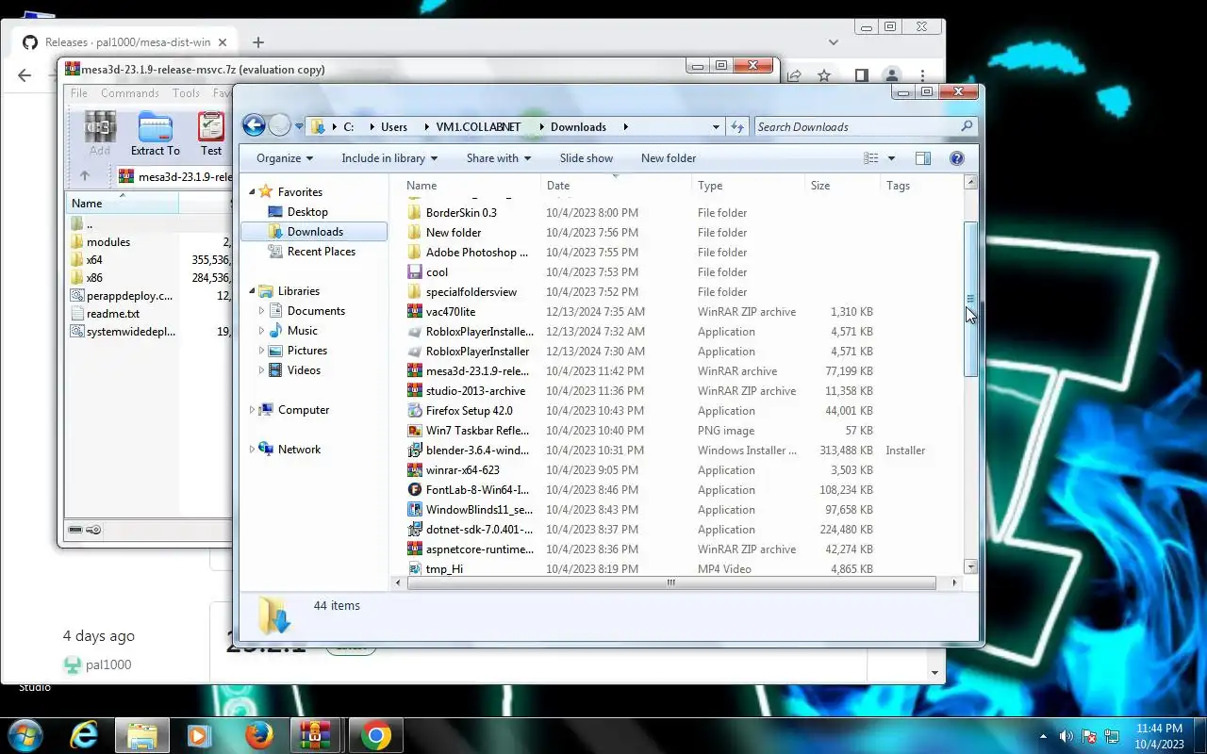Click the Test icon in WinRAR
This screenshot has height=754, width=1207.
[211, 133]
